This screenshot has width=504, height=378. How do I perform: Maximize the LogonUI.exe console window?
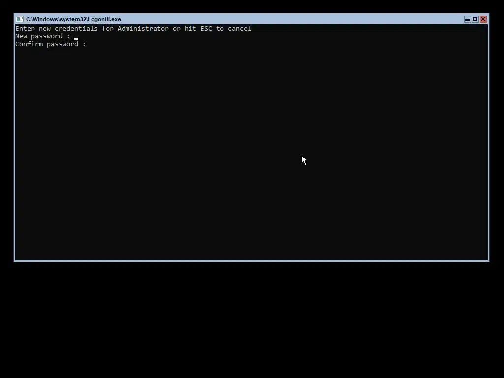(475, 19)
